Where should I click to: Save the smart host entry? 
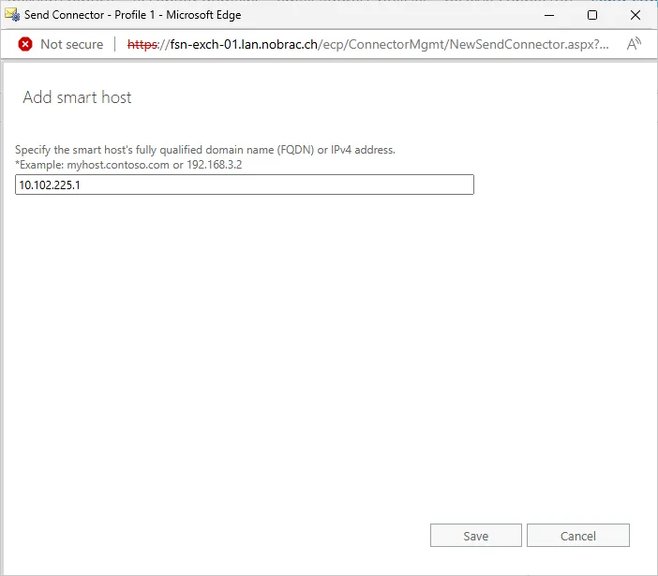coord(476,536)
